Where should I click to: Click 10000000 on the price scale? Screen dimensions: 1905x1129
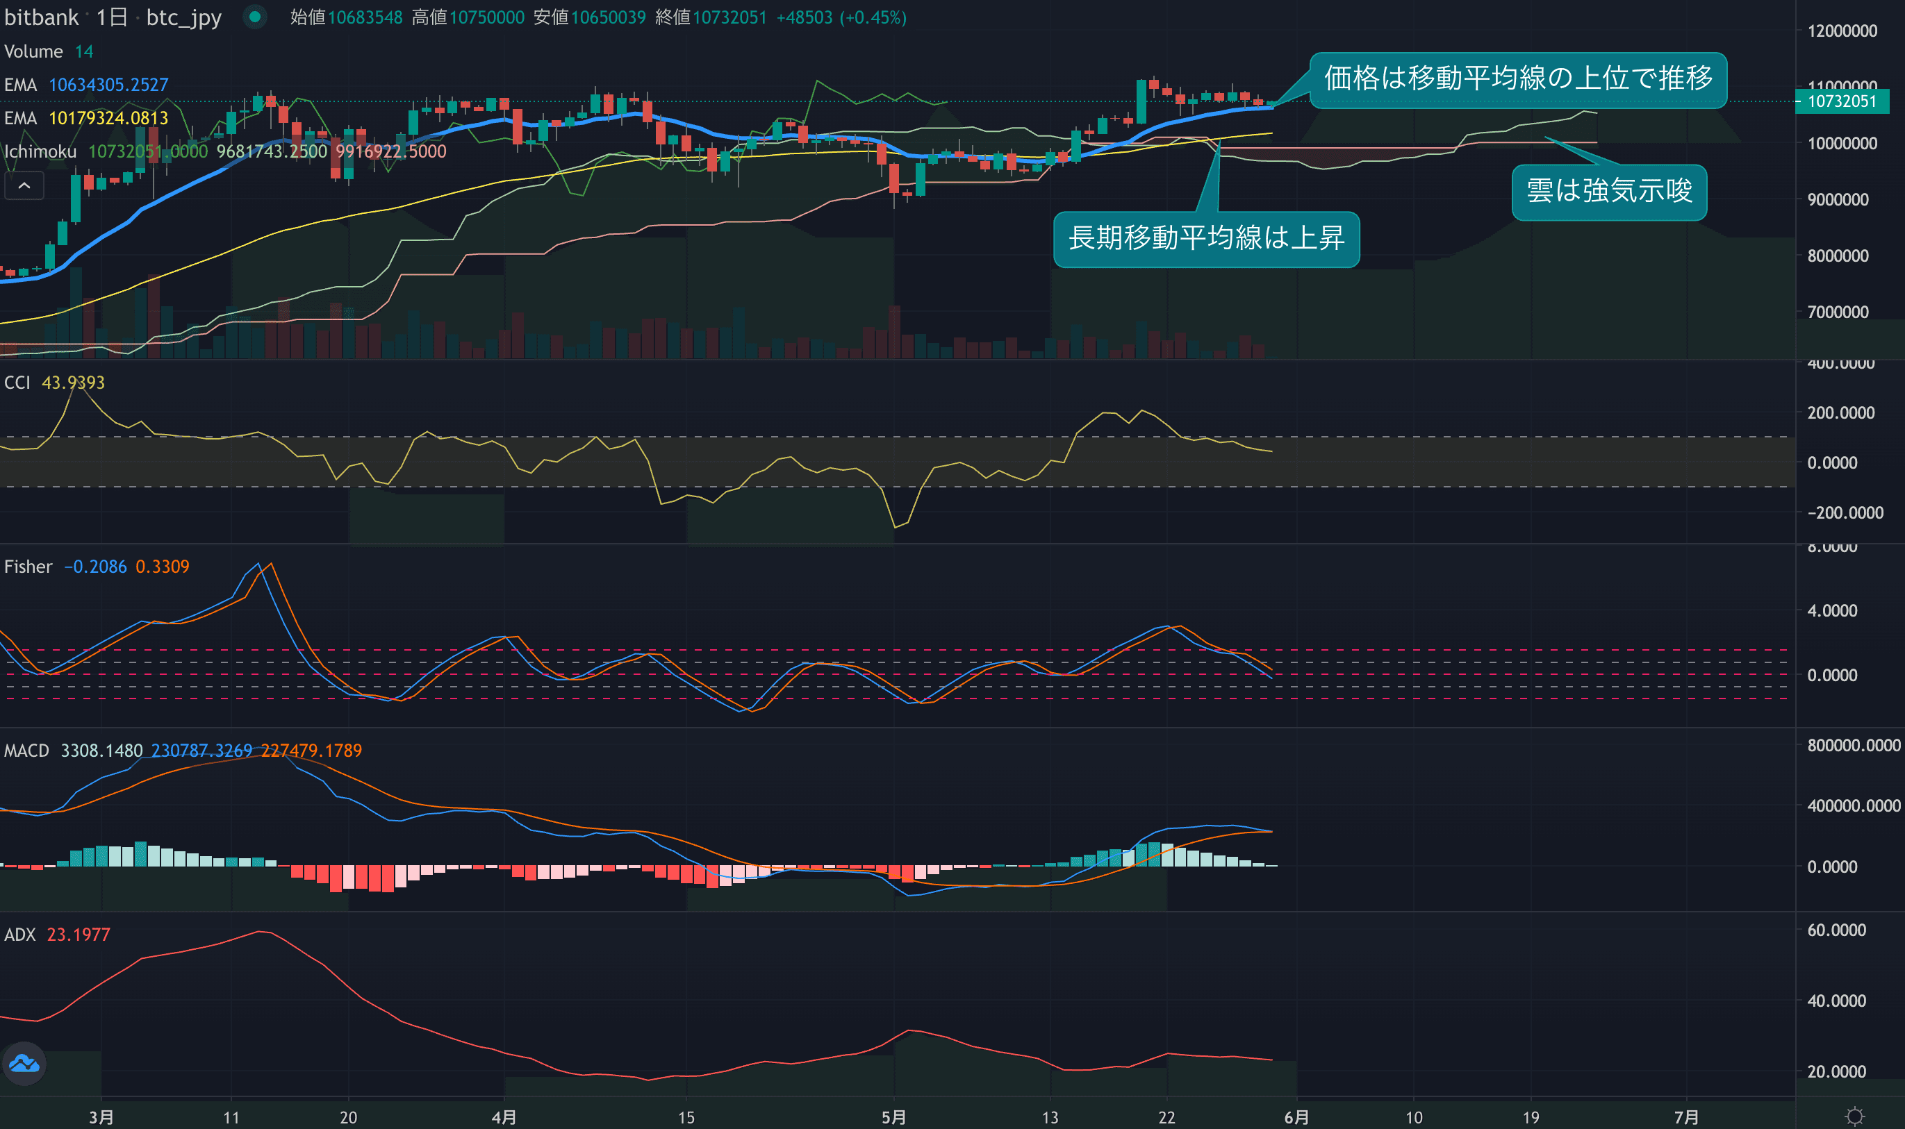click(x=1842, y=144)
